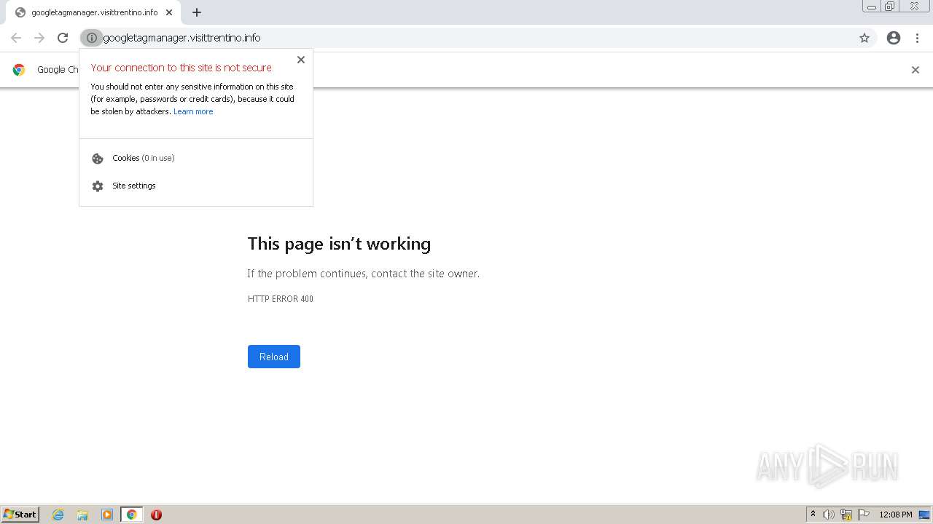This screenshot has height=524, width=933.
Task: Select the googletagmanager.visittrentino.info tab
Action: click(93, 12)
